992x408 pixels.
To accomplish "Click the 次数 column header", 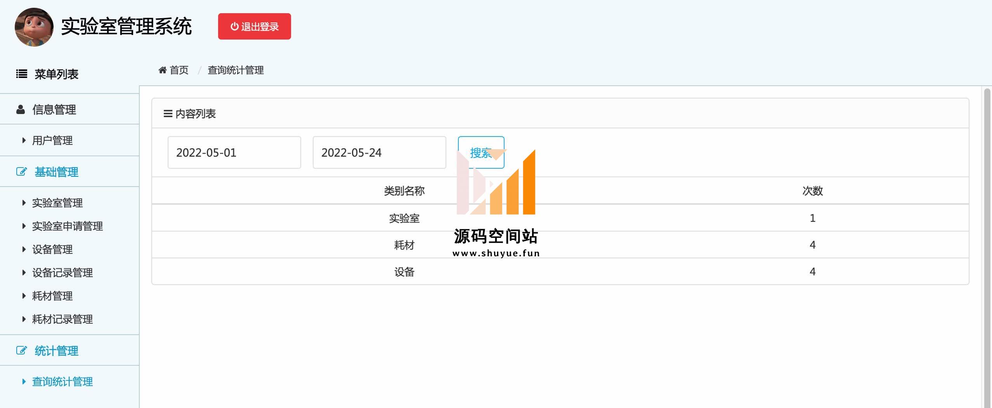I will pos(812,191).
